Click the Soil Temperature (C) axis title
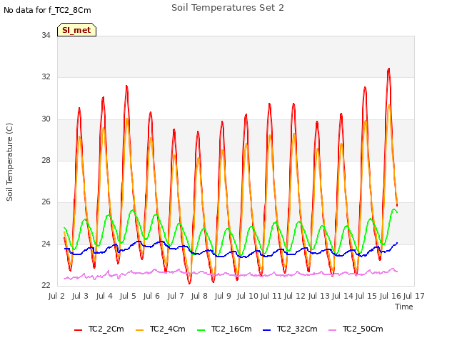 pyautogui.click(x=9, y=162)
